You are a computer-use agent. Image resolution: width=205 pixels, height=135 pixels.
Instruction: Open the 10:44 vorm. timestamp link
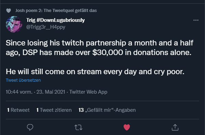coord(19,92)
